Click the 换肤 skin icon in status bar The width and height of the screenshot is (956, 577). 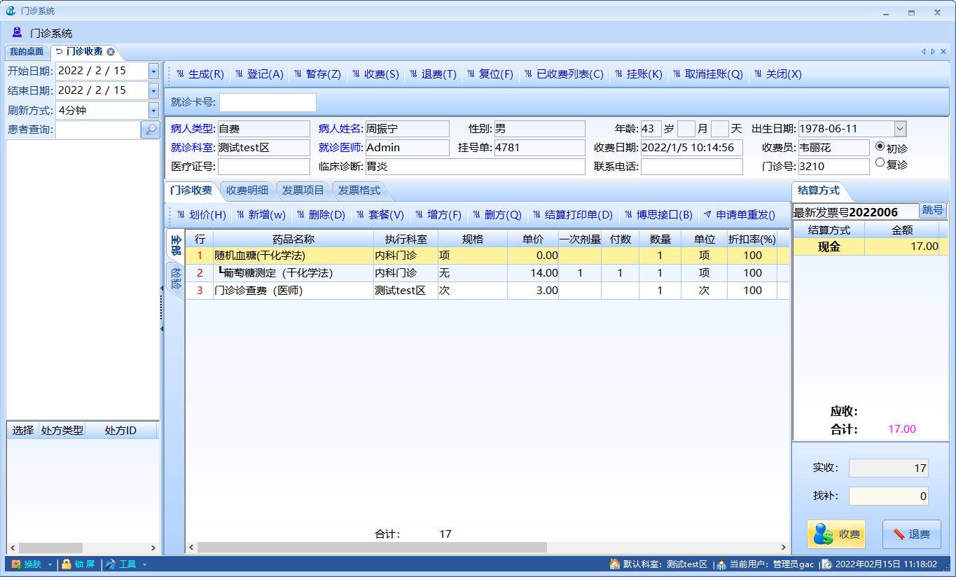click(x=15, y=564)
